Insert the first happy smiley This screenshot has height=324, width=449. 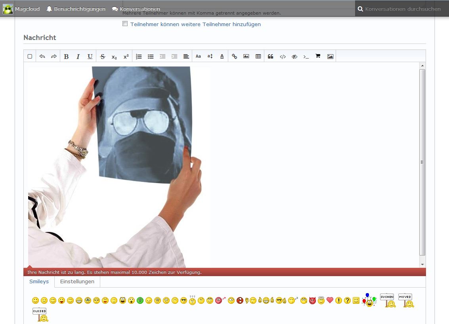point(36,300)
